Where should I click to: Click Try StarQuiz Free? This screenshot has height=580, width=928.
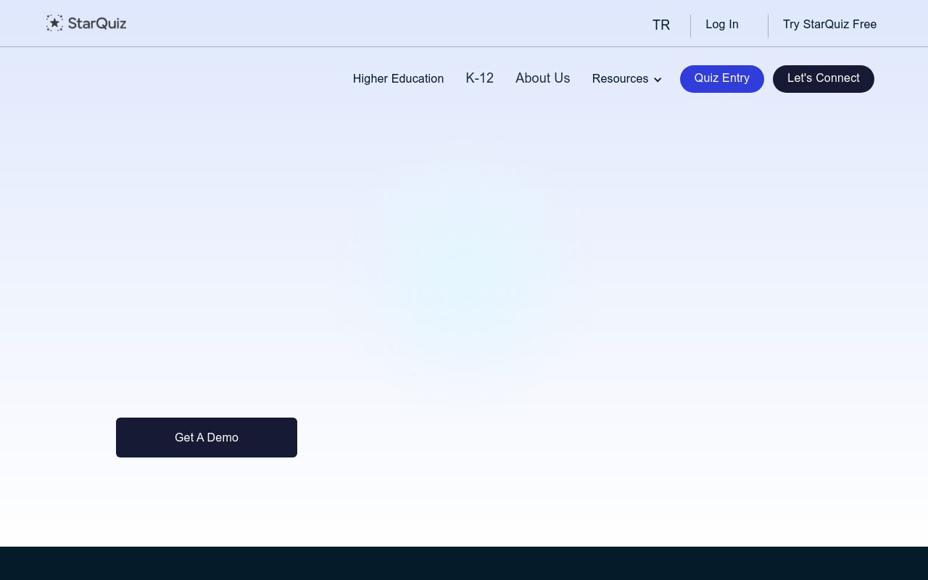[829, 25]
